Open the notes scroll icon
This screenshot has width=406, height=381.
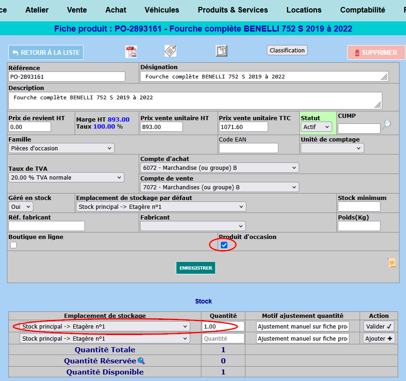tap(392, 262)
